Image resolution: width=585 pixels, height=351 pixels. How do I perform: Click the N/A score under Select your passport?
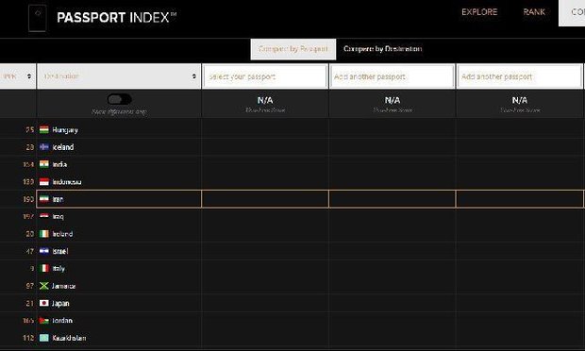[265, 100]
